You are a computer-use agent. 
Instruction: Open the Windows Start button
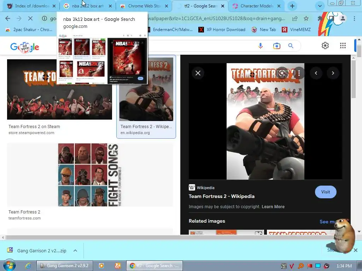(x=9, y=265)
